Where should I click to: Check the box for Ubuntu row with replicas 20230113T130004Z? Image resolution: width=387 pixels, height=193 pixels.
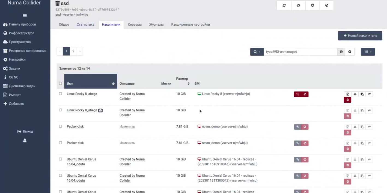click(x=61, y=176)
